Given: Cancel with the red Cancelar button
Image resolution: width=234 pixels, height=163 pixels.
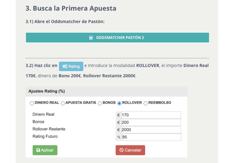Looking at the screenshot, I should 130,150.
